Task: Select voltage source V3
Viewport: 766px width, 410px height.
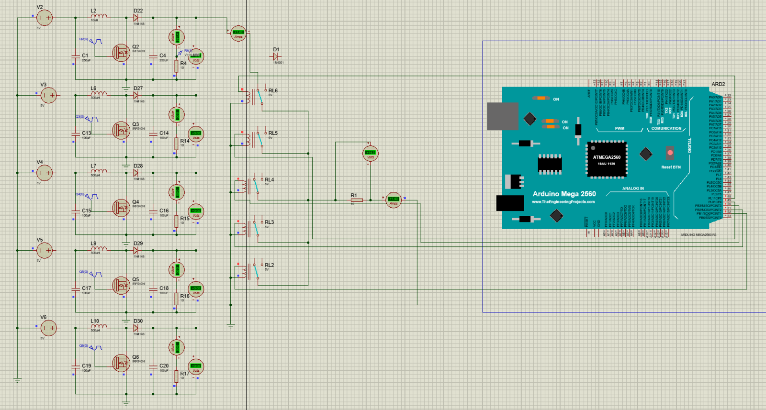Action: click(x=48, y=95)
